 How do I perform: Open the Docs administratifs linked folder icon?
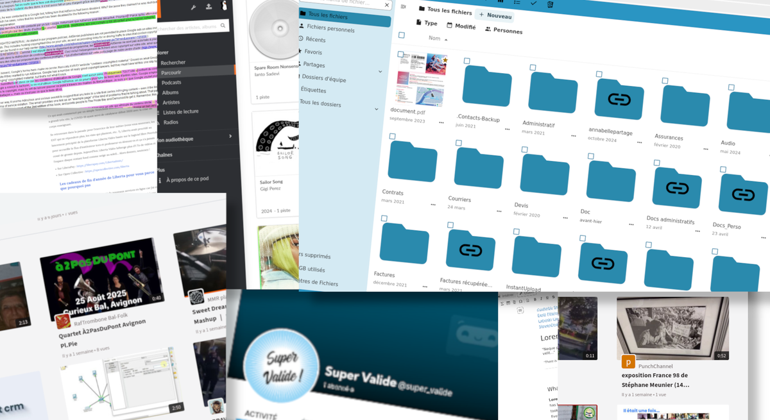pyautogui.click(x=677, y=188)
